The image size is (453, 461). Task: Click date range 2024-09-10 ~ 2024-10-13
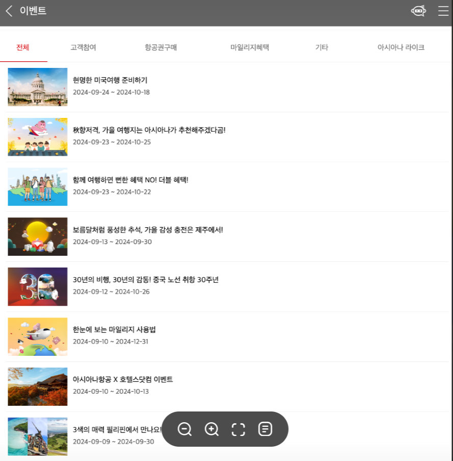click(111, 392)
